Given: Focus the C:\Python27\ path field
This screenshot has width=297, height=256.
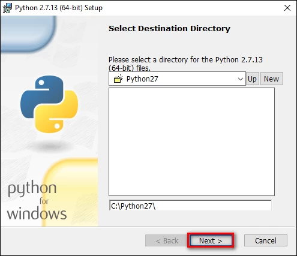Looking at the screenshot, I should pyautogui.click(x=190, y=206).
